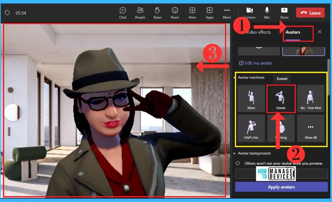The height and width of the screenshot is (202, 332).
Task: Raise your hand in meeting
Action: 158,12
